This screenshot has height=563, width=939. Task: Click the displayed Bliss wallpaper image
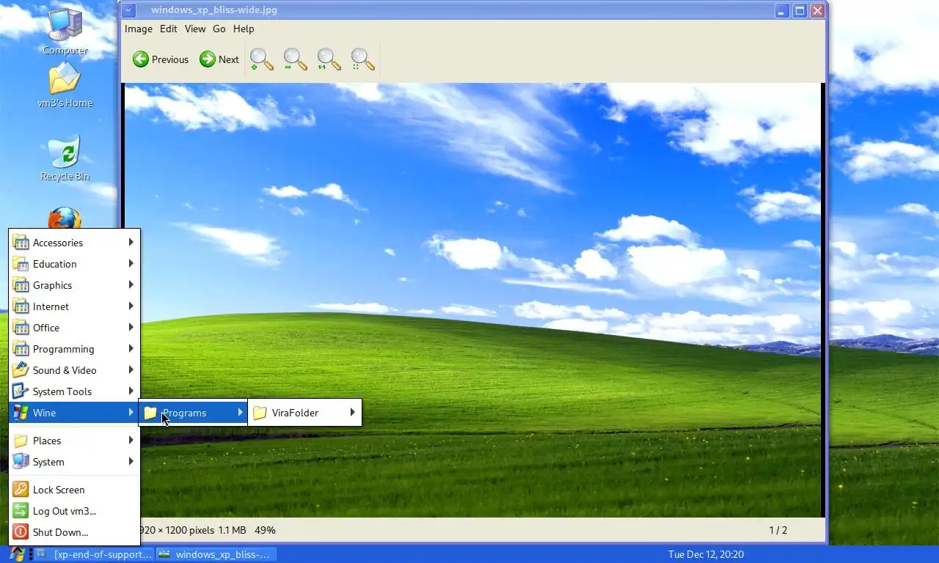click(473, 300)
